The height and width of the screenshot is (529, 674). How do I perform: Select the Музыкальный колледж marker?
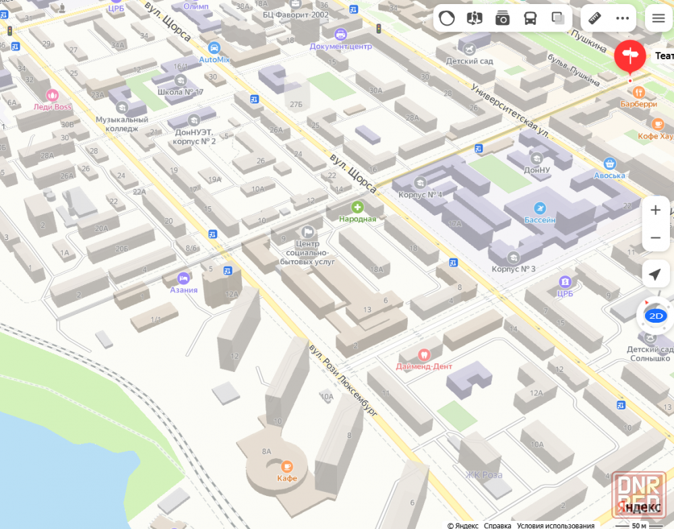[121, 107]
